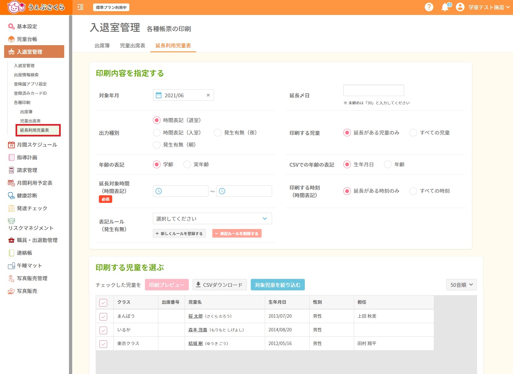Image resolution: width=513 pixels, height=374 pixels.
Task: Uncheck the 東京クラス row checkbox
Action: pos(103,344)
